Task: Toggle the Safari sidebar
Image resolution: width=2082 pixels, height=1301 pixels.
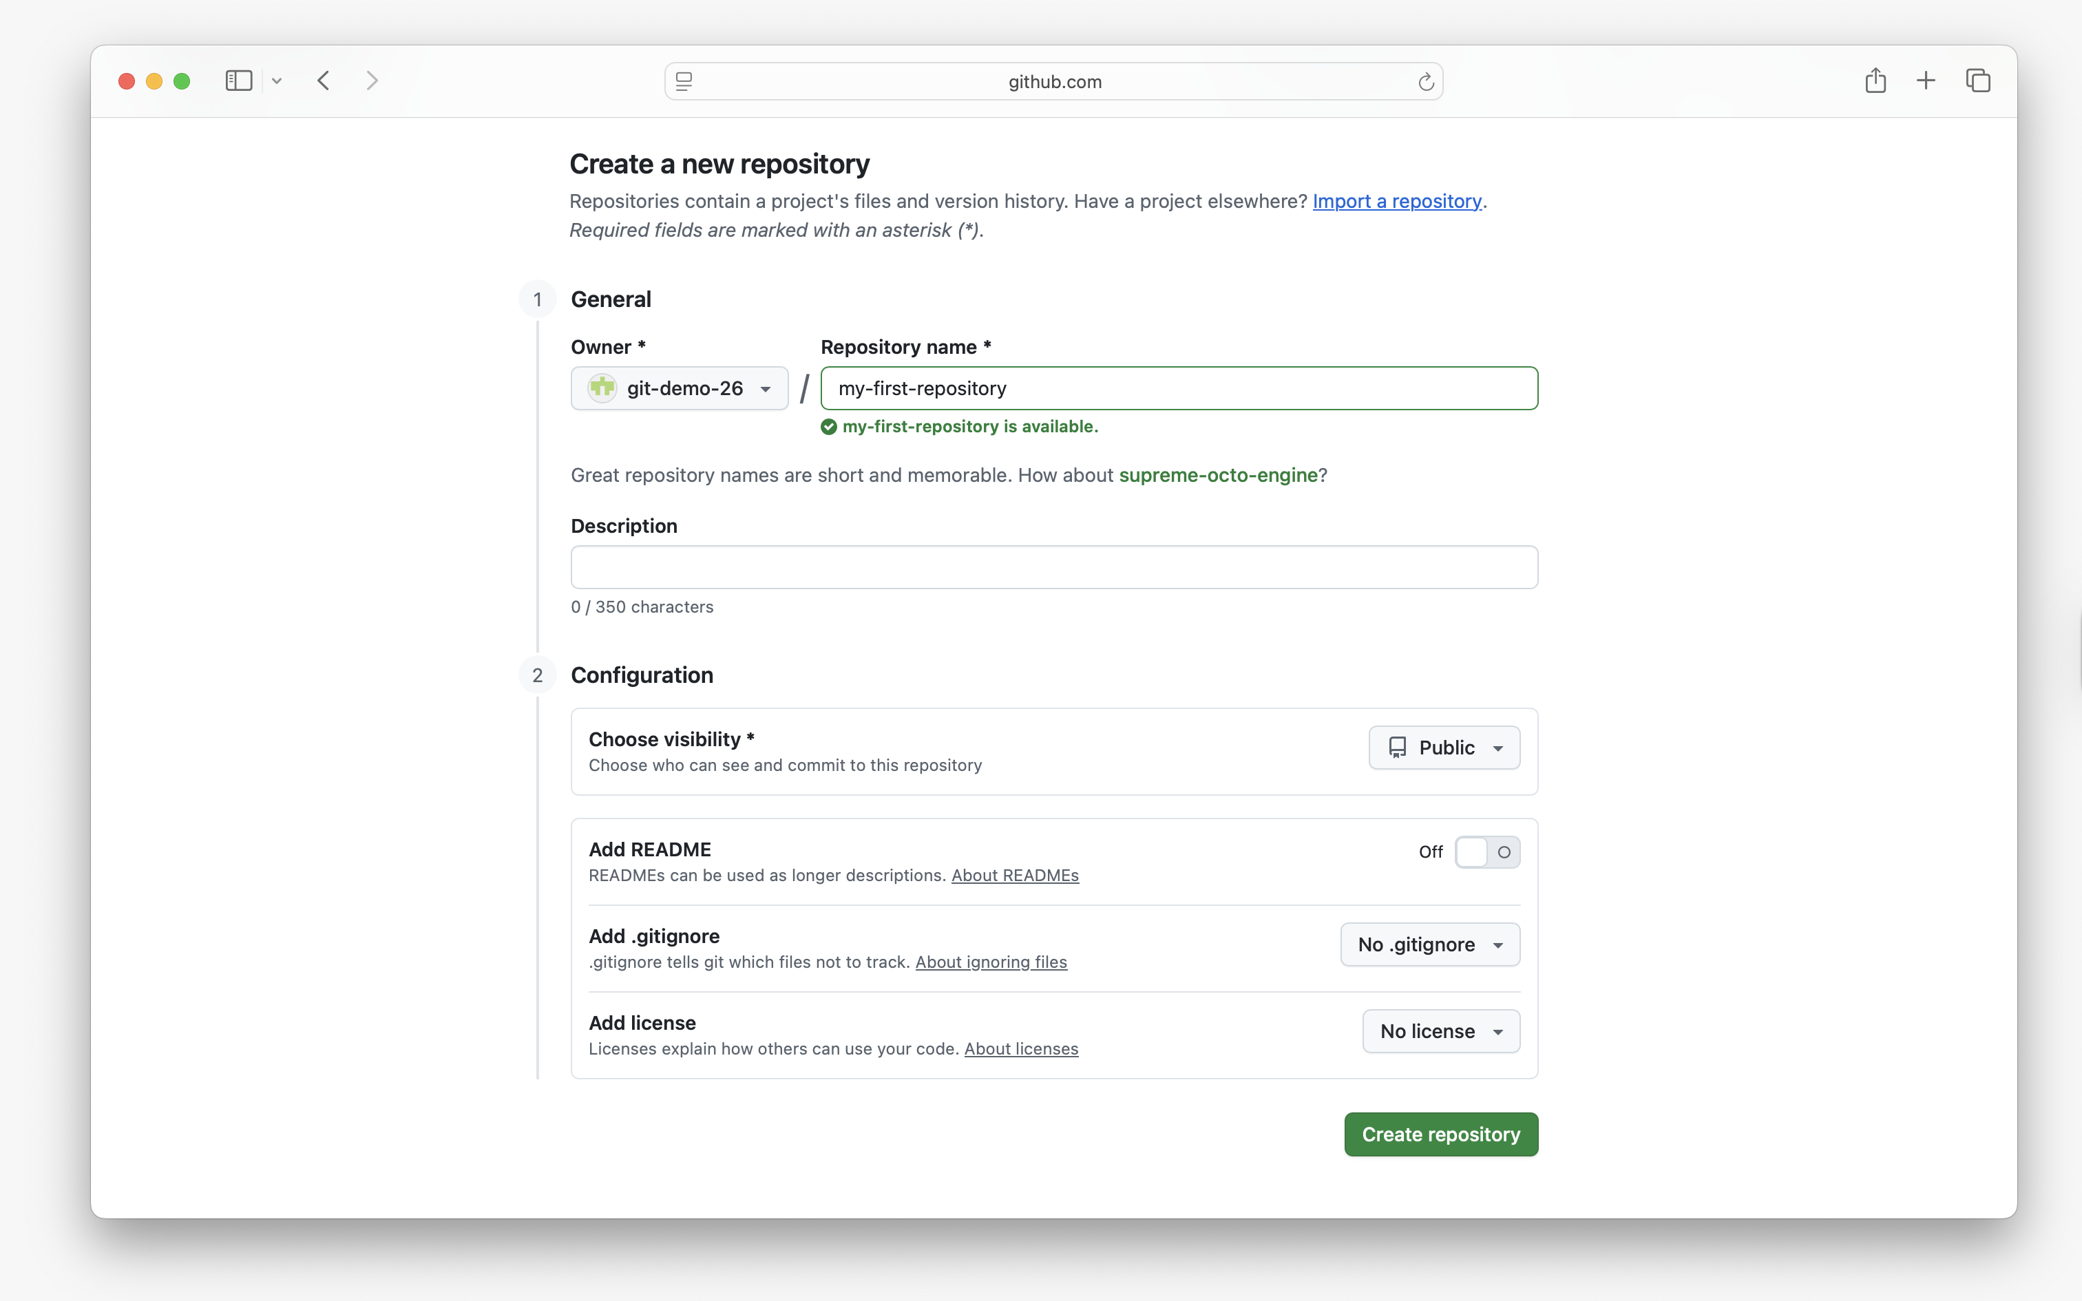Action: click(238, 80)
